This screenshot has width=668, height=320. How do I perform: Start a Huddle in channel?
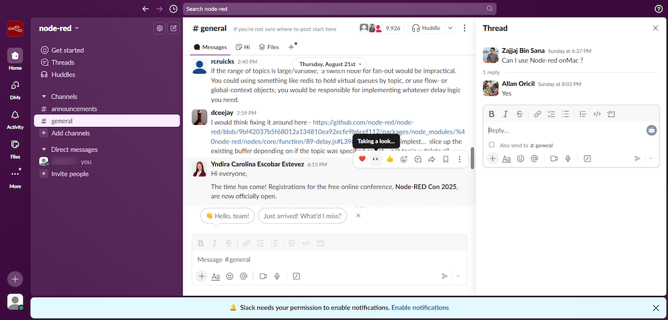[426, 28]
